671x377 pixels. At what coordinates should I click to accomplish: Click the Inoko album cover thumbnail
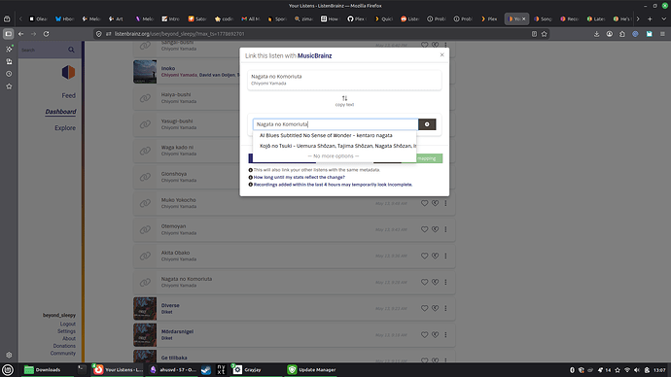145,71
